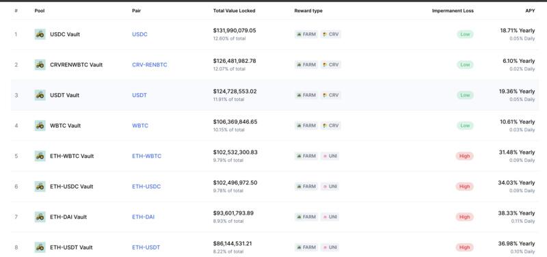Click the High badge for ETH-DAI Vault

(x=465, y=217)
